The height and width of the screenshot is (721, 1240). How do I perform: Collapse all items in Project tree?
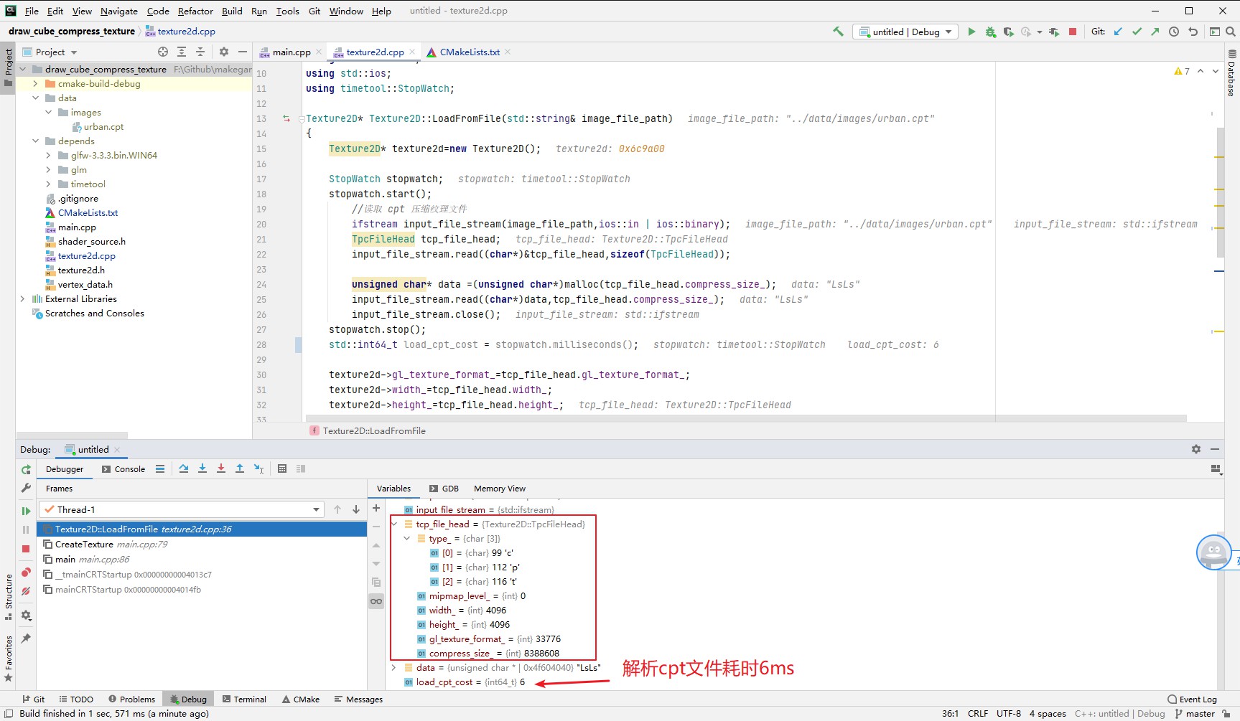[x=200, y=52]
